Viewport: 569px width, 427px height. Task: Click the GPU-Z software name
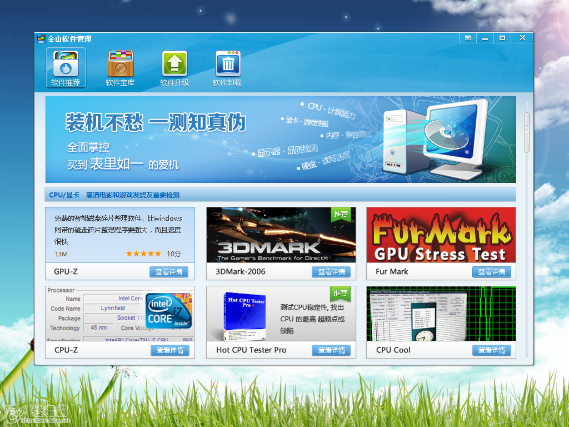66,271
